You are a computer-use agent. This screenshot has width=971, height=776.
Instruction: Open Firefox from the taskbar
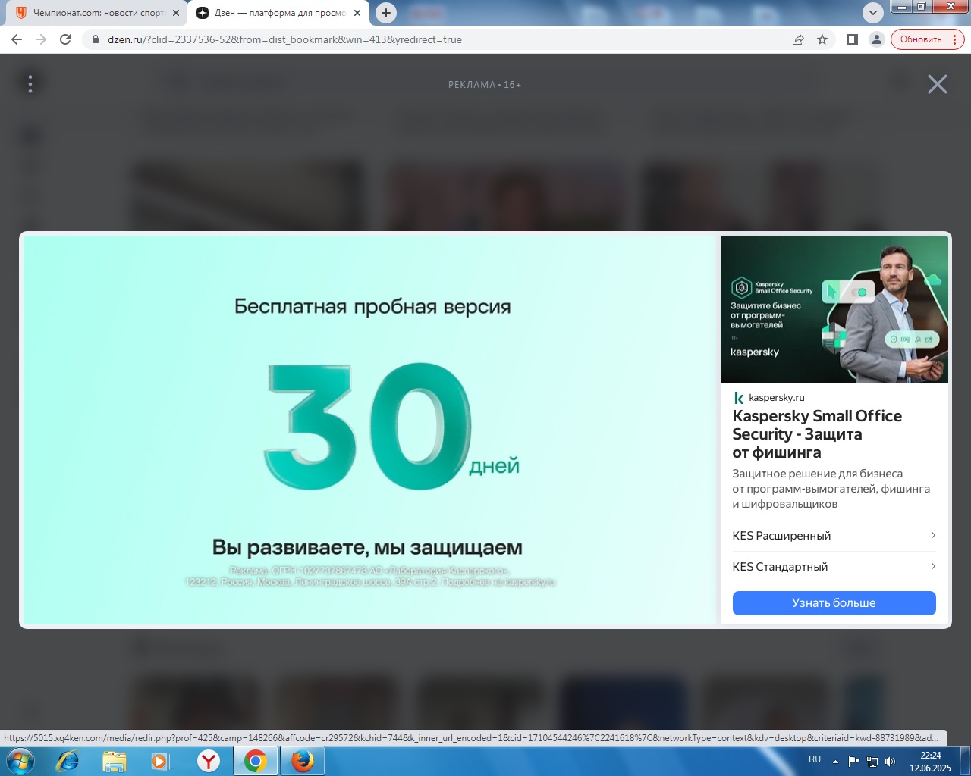tap(303, 761)
